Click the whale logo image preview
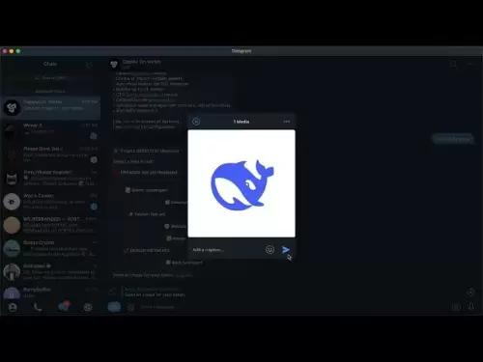 coord(241,183)
